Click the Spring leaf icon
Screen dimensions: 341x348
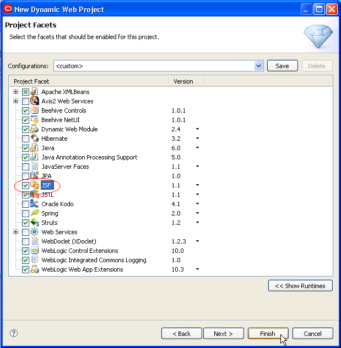pos(35,213)
